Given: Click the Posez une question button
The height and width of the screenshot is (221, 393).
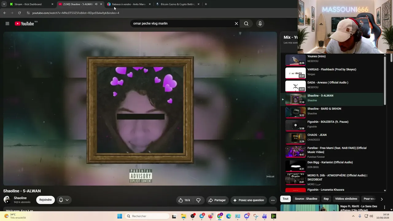Looking at the screenshot, I should [x=248, y=200].
